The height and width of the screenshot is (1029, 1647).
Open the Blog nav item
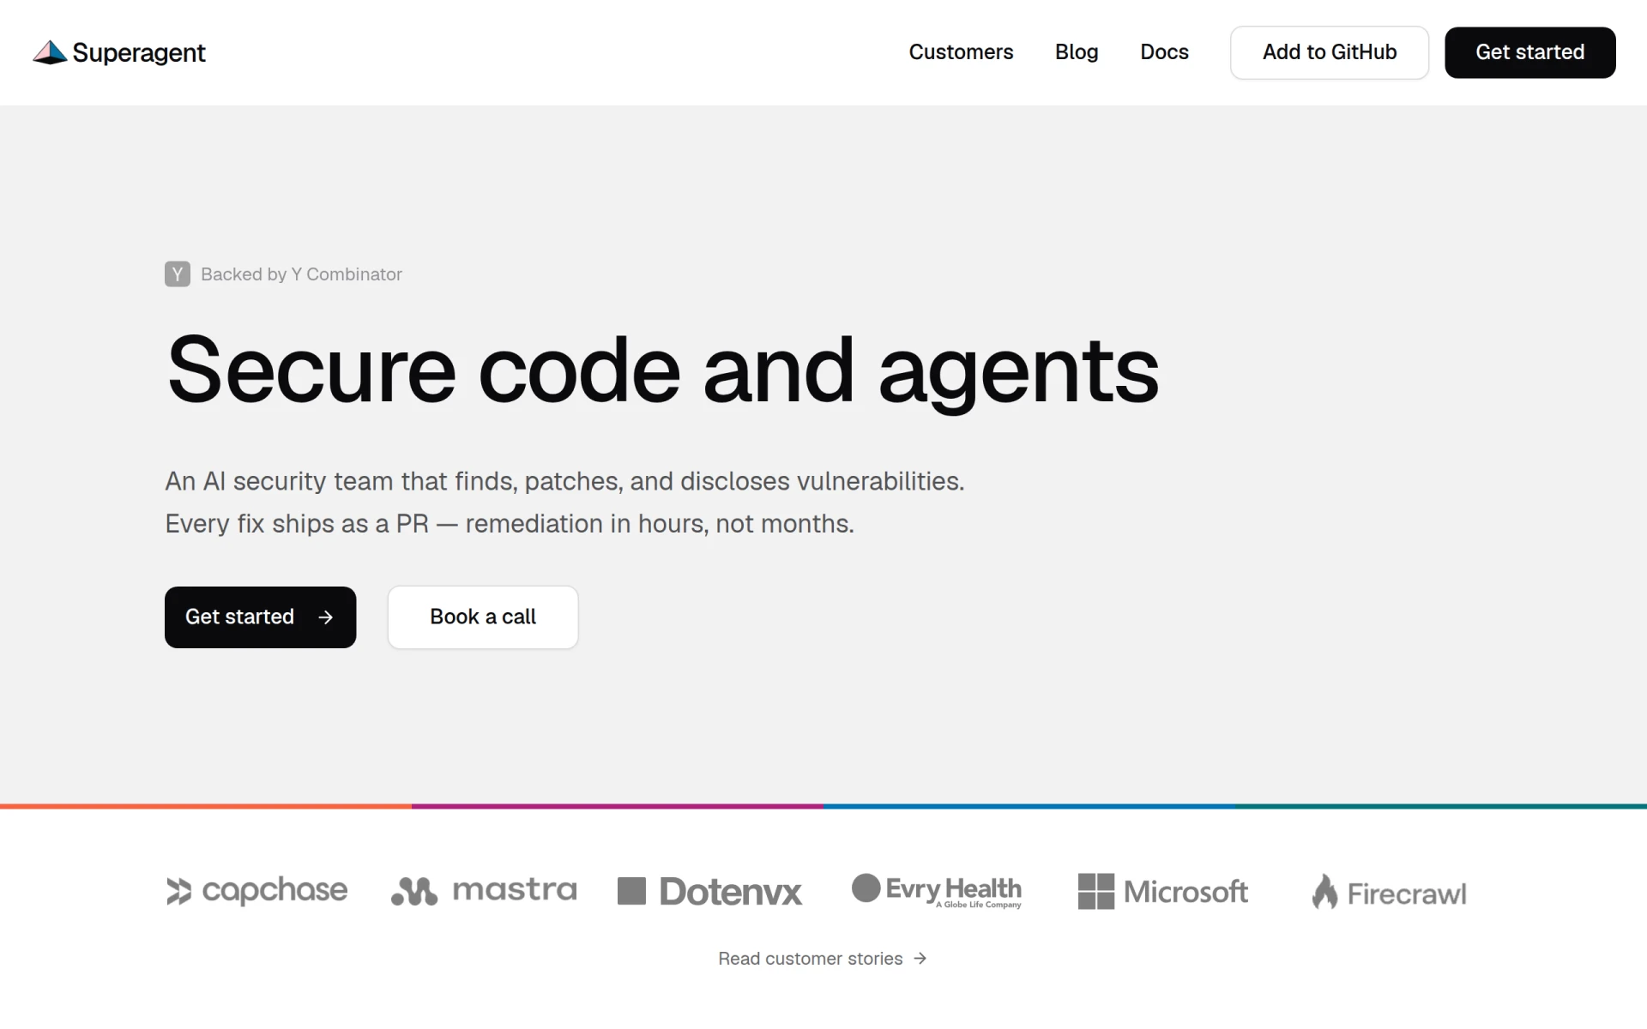click(1077, 52)
